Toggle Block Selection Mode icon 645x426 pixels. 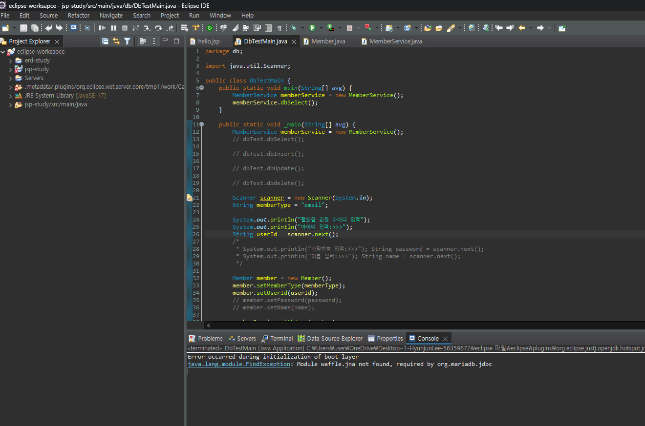tap(268, 28)
